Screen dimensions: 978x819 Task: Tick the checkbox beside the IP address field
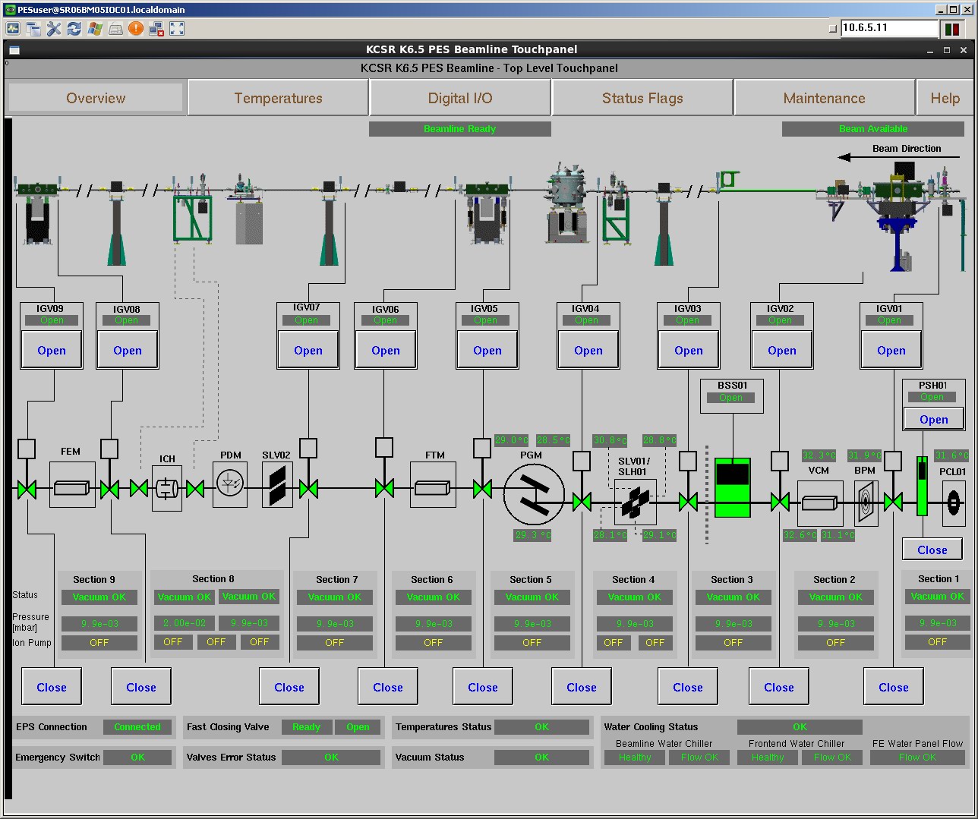832,29
